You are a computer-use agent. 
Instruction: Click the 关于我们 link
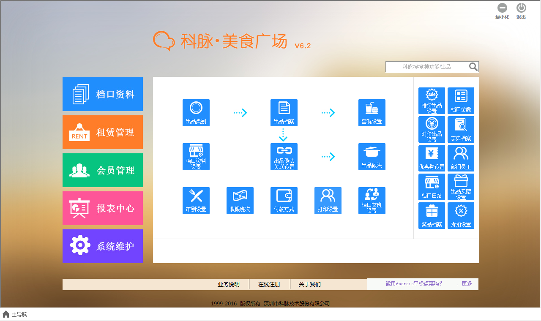tap(310, 284)
